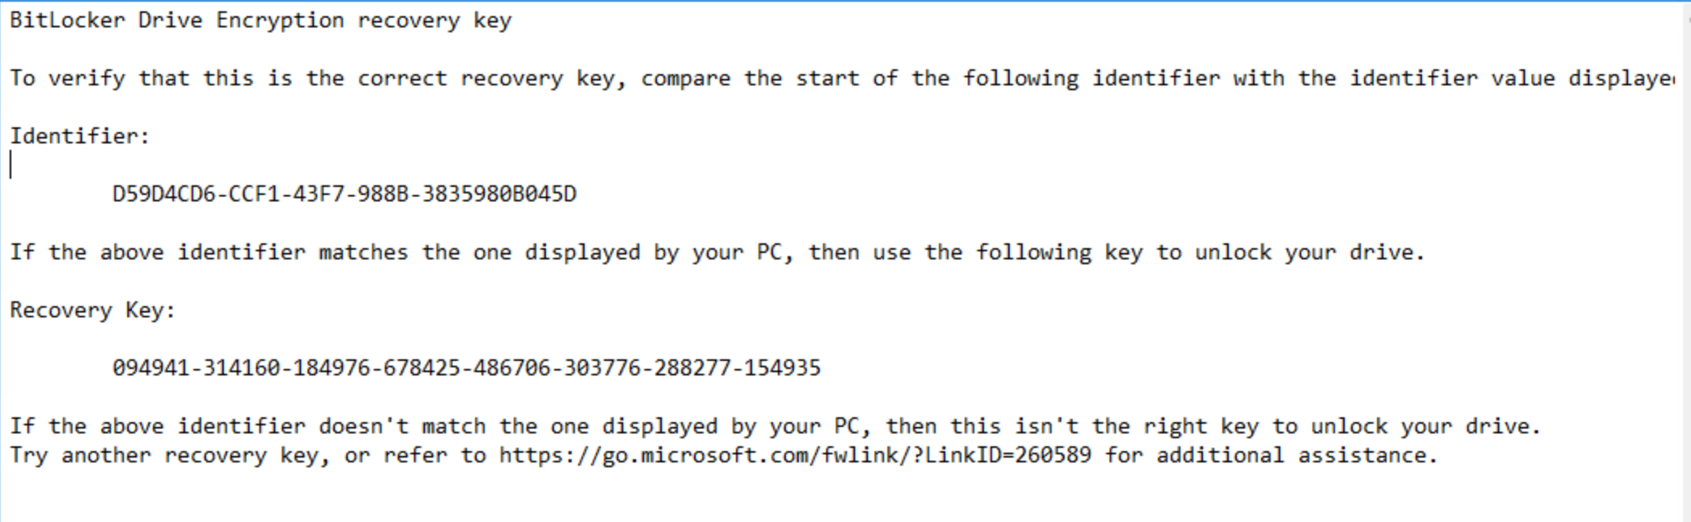The width and height of the screenshot is (1691, 522).
Task: Click the word 'doesn't' in the text
Action: point(362,426)
